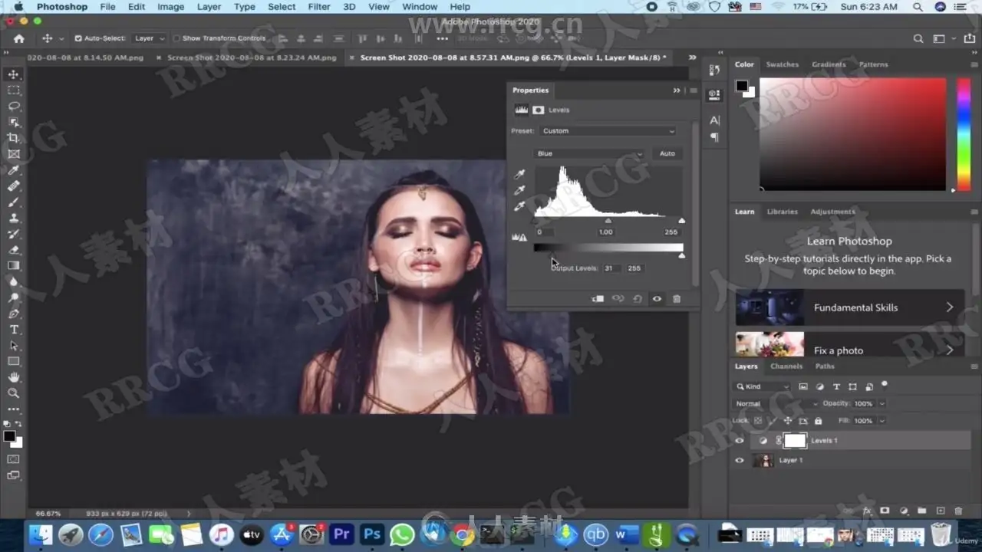Open the Libraries tab
Viewport: 982px width, 552px height.
point(783,212)
